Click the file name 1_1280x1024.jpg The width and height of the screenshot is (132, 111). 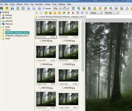point(46,88)
